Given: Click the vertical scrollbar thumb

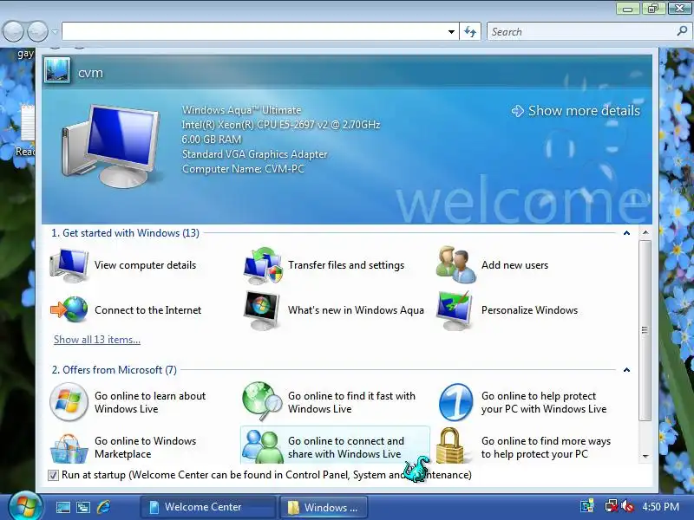Looking at the screenshot, I should point(645,331).
